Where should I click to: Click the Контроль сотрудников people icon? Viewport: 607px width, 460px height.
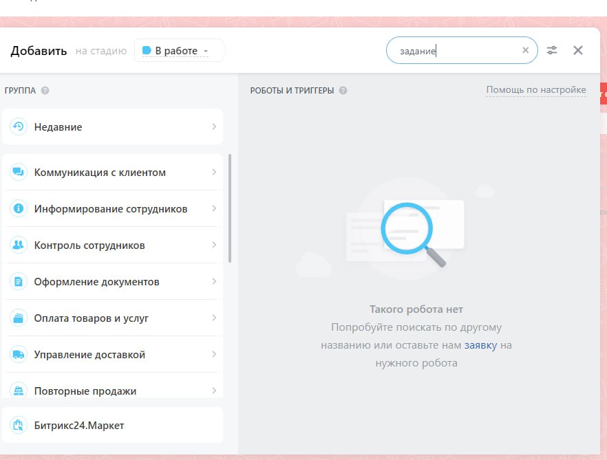pos(18,245)
